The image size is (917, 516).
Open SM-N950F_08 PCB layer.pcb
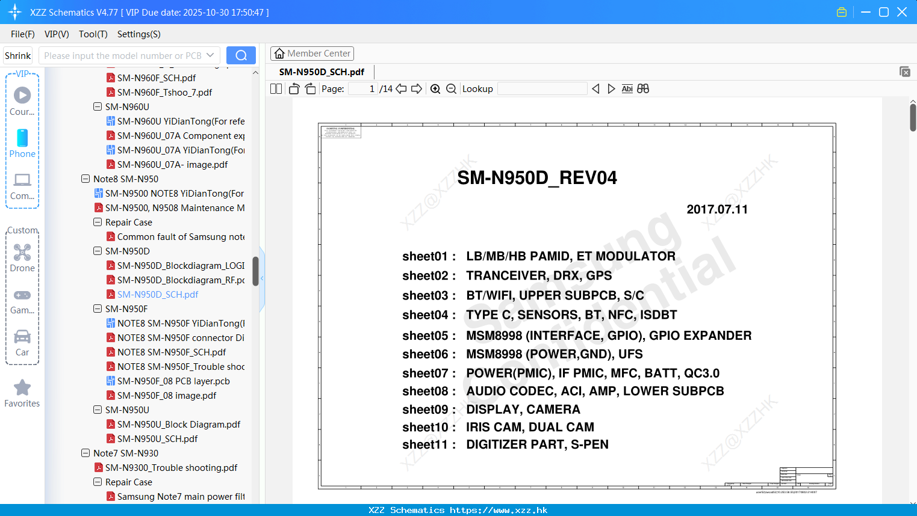pyautogui.click(x=173, y=381)
